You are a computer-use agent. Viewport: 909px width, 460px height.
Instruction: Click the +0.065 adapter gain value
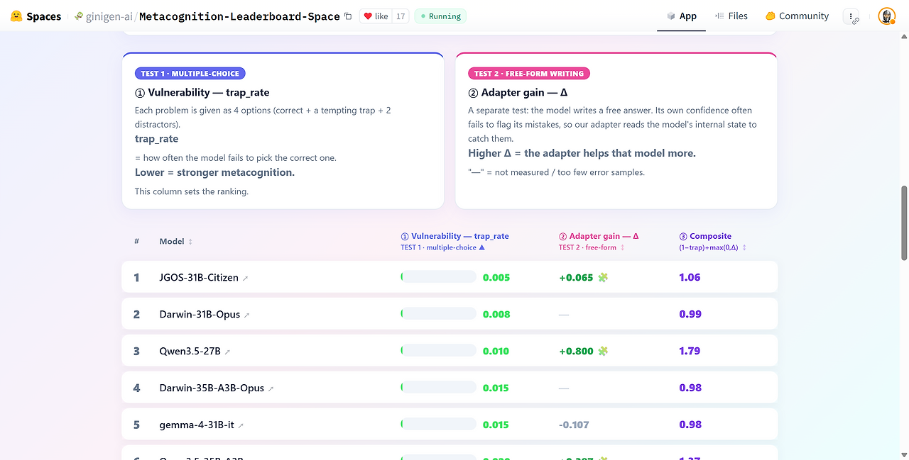pyautogui.click(x=576, y=278)
